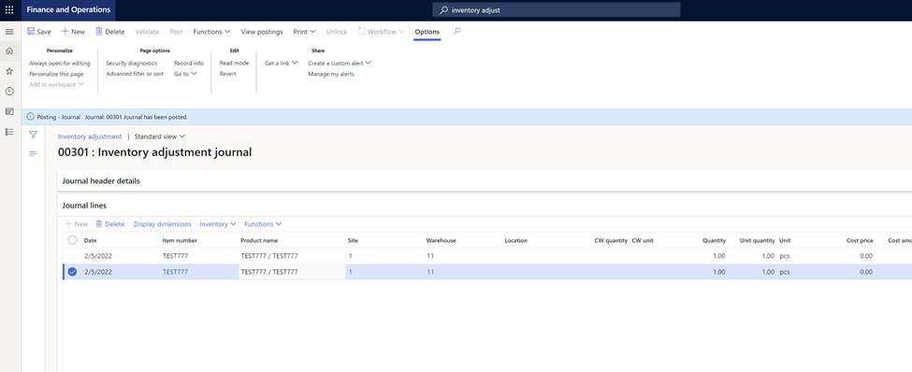Open the Functions dropdown in action pane
Screen dimensions: 912x372
coord(211,32)
